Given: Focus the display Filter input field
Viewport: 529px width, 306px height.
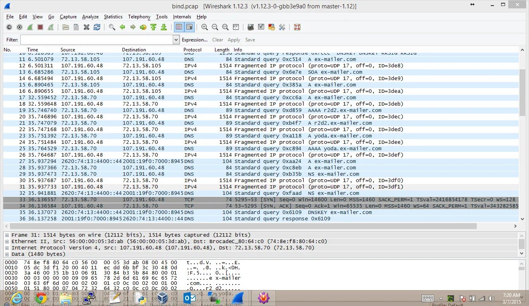Looking at the screenshot, I should pyautogui.click(x=97, y=40).
